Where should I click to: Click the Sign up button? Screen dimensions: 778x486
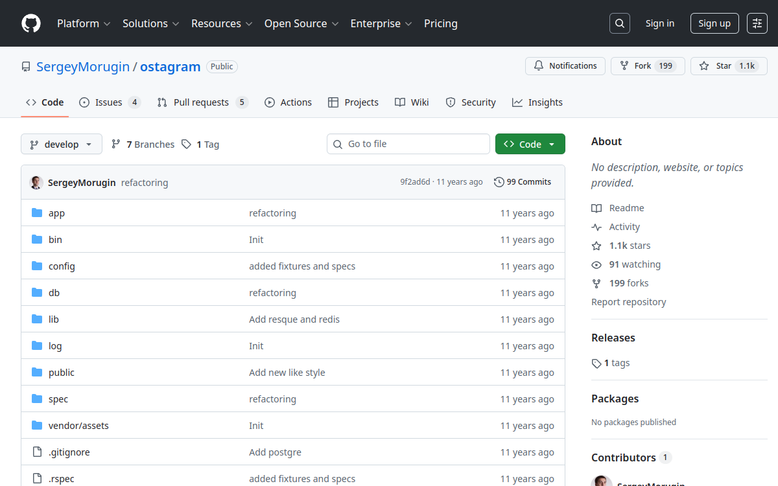pos(714,23)
